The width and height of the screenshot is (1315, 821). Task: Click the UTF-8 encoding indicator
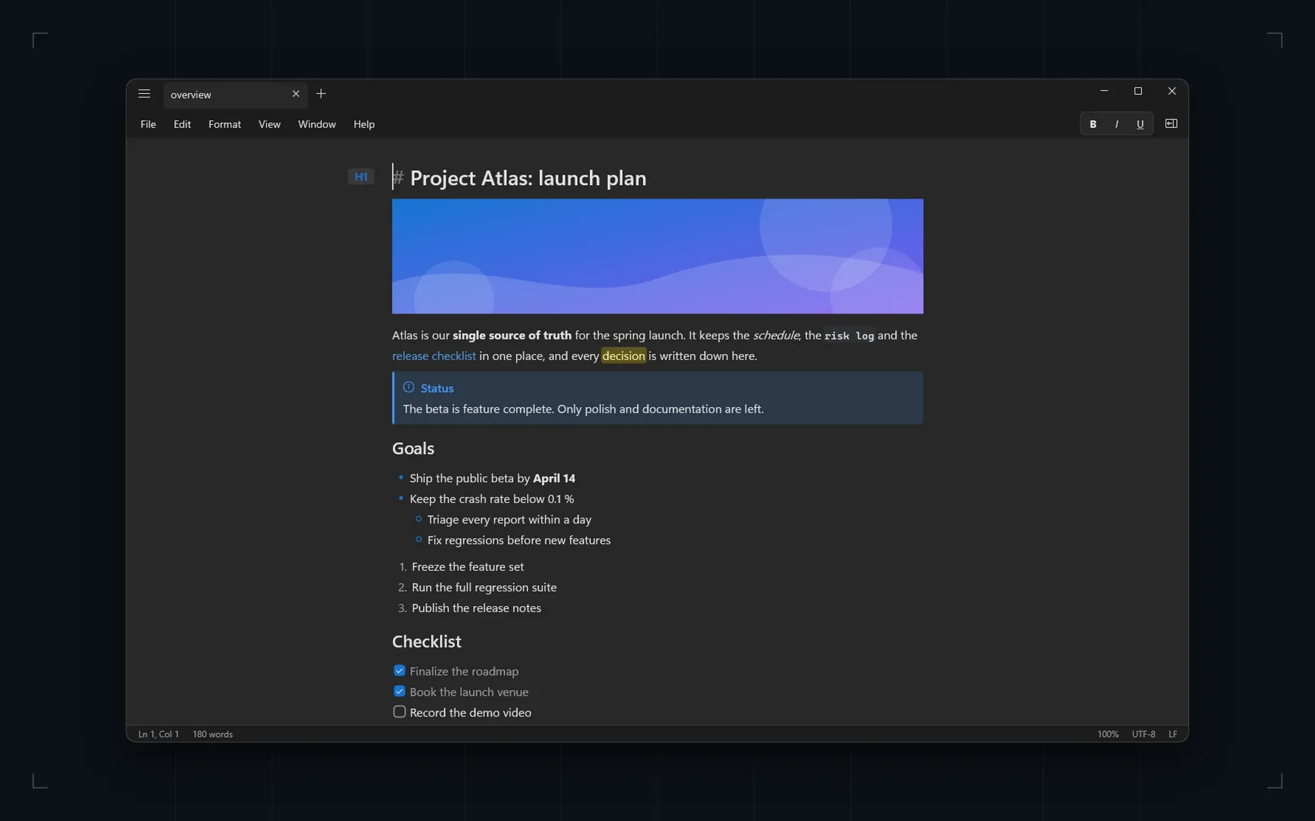click(1143, 734)
